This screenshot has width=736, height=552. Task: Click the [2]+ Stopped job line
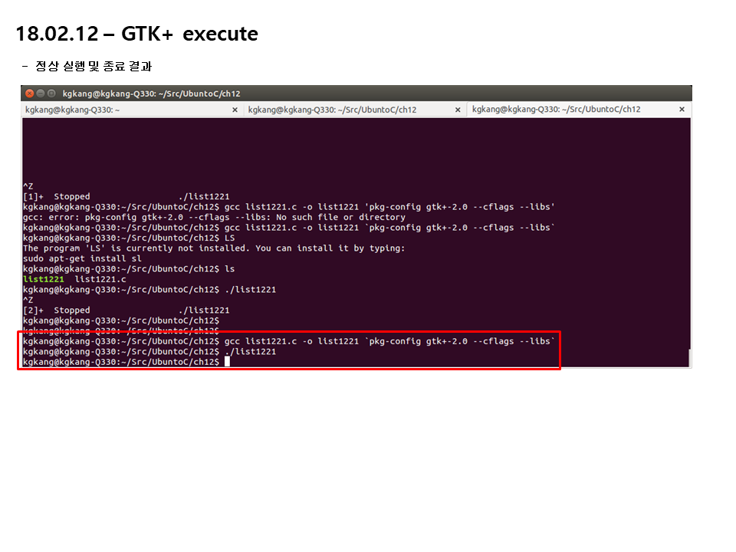pos(127,310)
